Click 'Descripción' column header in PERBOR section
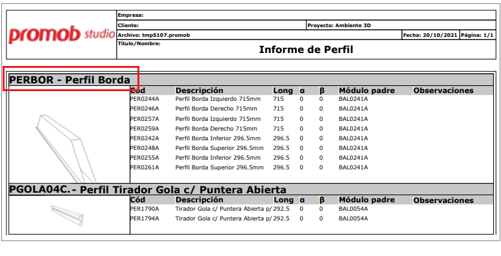Viewport: 501px width, 256px height. tap(200, 91)
